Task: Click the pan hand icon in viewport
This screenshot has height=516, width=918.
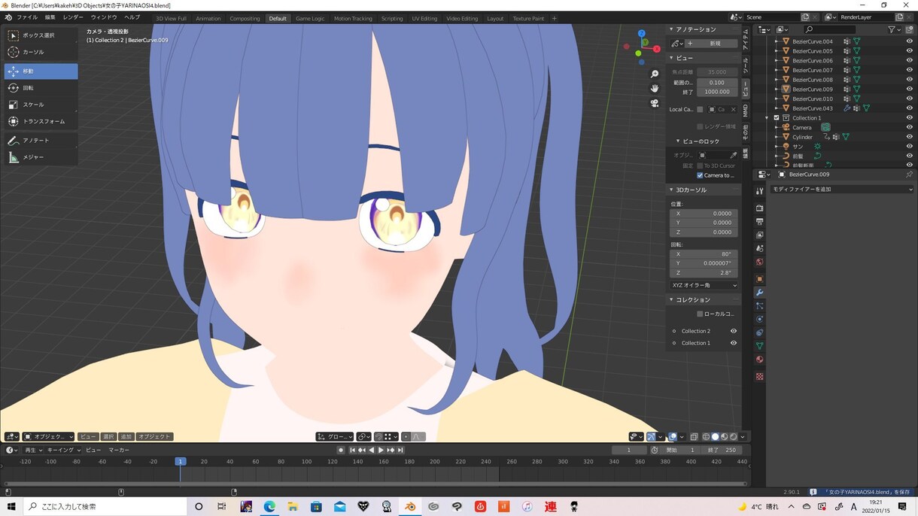Action: click(655, 88)
